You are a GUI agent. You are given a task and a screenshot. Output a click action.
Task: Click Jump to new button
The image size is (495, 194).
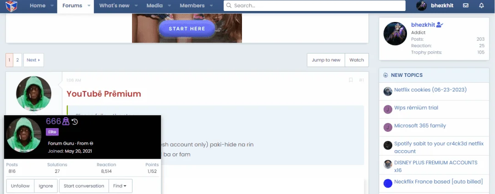[x=326, y=60]
